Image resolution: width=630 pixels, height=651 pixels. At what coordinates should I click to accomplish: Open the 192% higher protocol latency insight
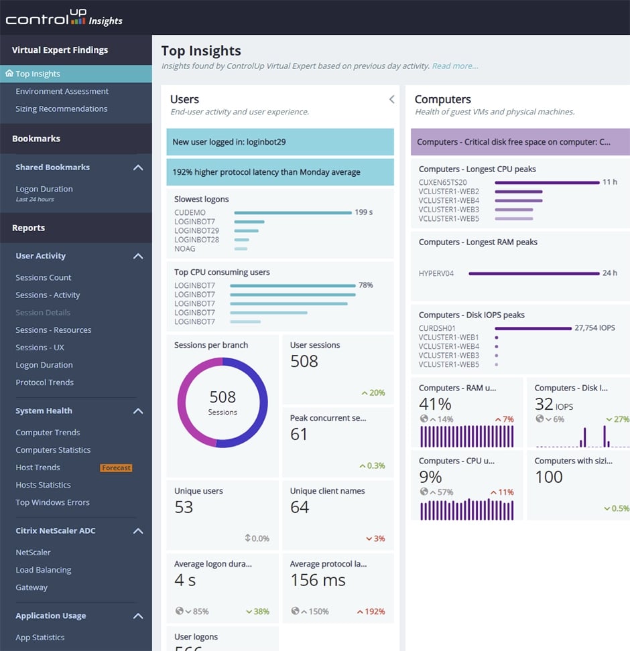(280, 172)
